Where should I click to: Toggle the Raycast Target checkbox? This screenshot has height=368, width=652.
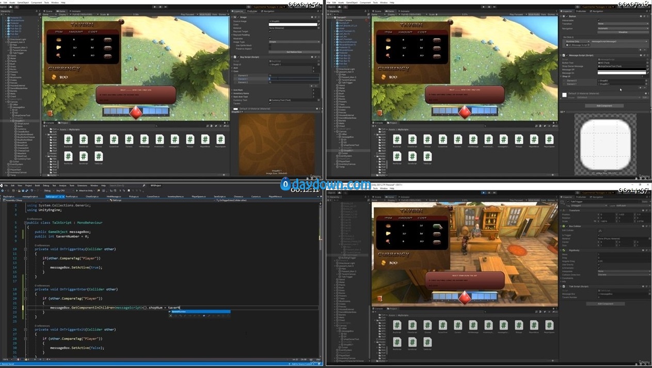(x=270, y=31)
